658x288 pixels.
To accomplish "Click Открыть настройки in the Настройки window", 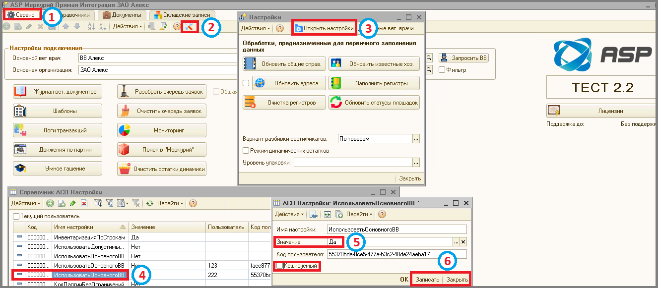I will (x=324, y=29).
